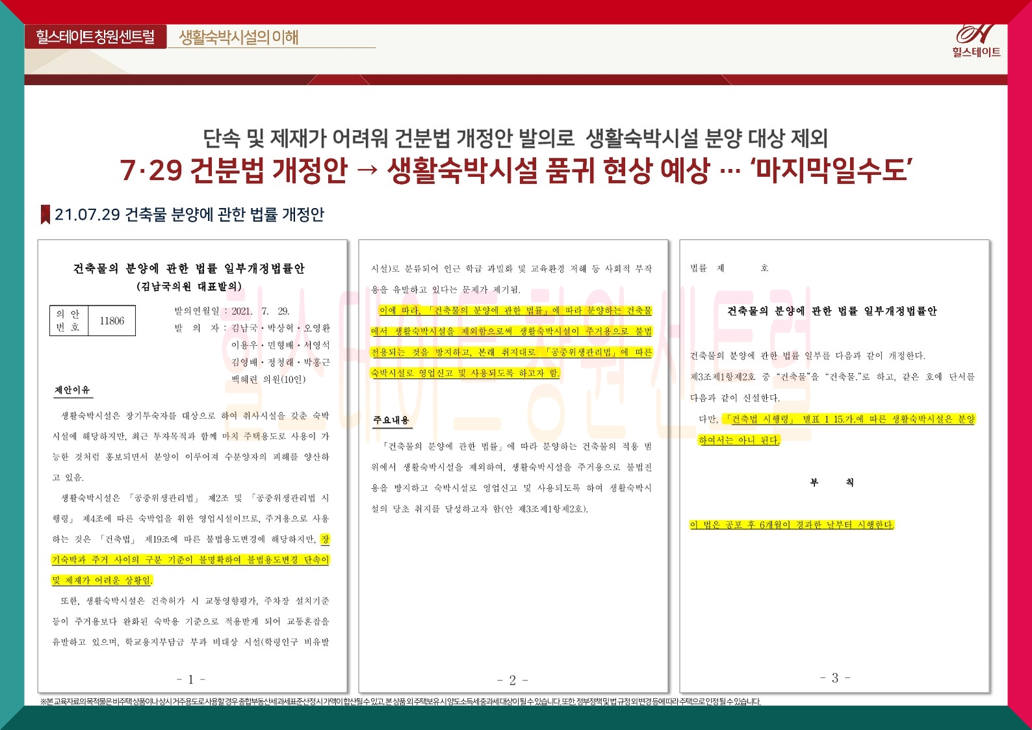Select the 부 칙 heading
Image resolution: width=1032 pixels, height=730 pixels.
click(832, 482)
